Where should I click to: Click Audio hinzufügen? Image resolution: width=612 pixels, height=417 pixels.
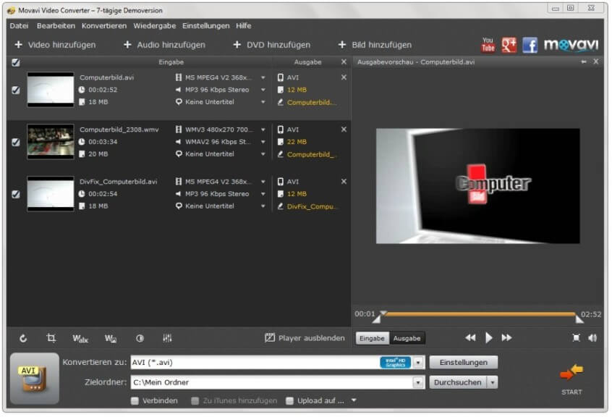click(164, 45)
